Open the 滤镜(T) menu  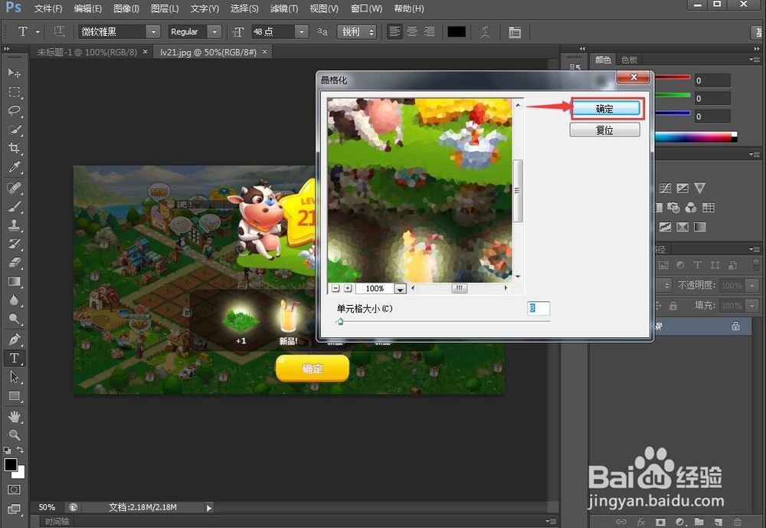[x=284, y=8]
